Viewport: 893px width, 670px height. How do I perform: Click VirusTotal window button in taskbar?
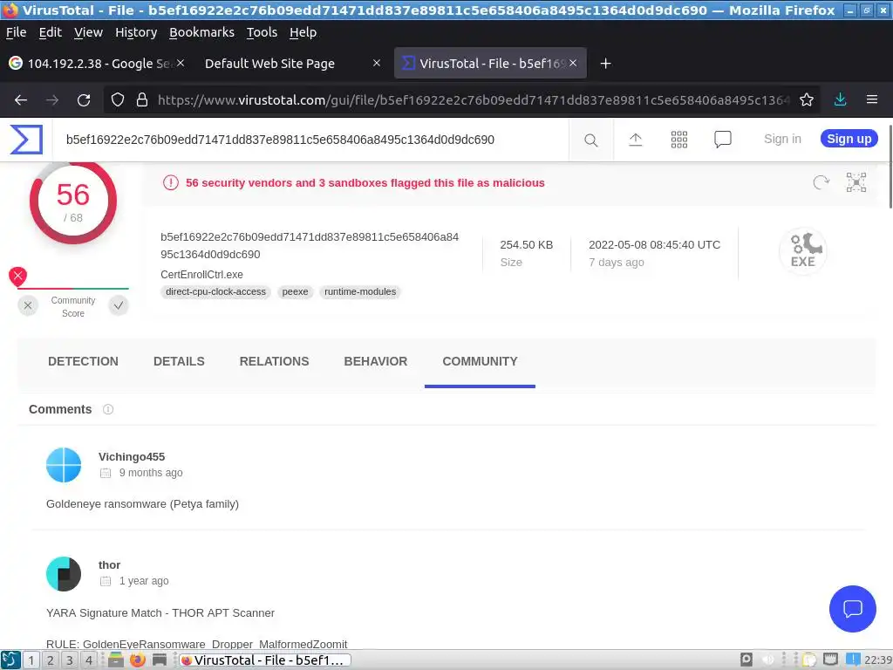point(265,660)
